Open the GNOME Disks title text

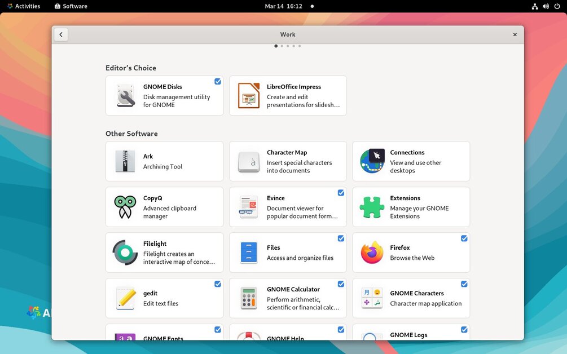162,87
